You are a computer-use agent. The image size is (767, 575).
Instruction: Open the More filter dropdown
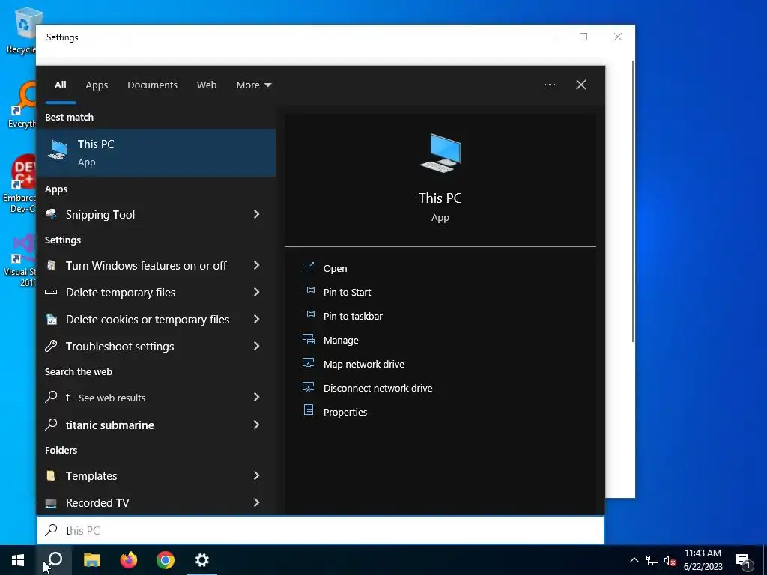coord(253,85)
